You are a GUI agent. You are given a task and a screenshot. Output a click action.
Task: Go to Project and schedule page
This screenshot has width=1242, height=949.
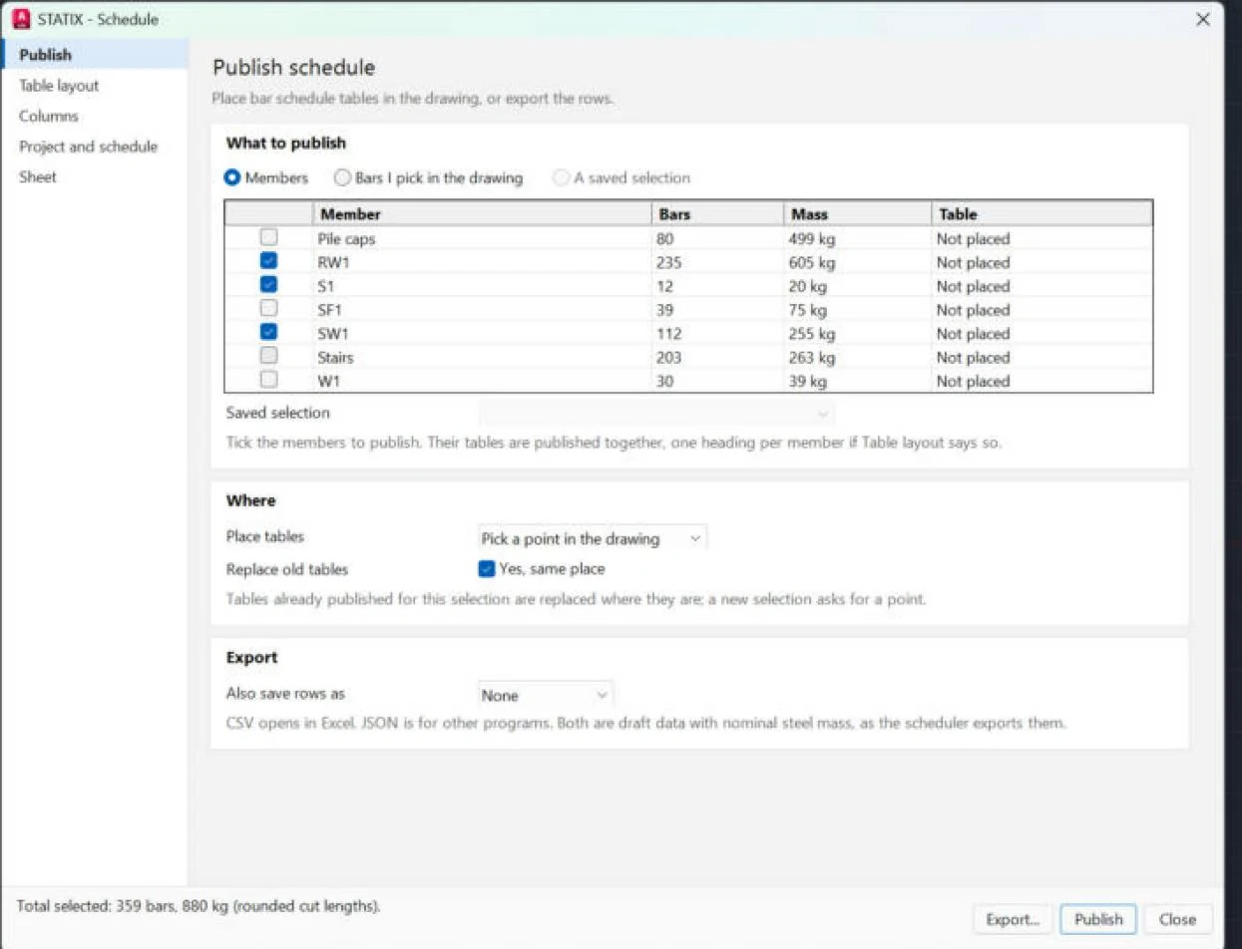(95, 147)
